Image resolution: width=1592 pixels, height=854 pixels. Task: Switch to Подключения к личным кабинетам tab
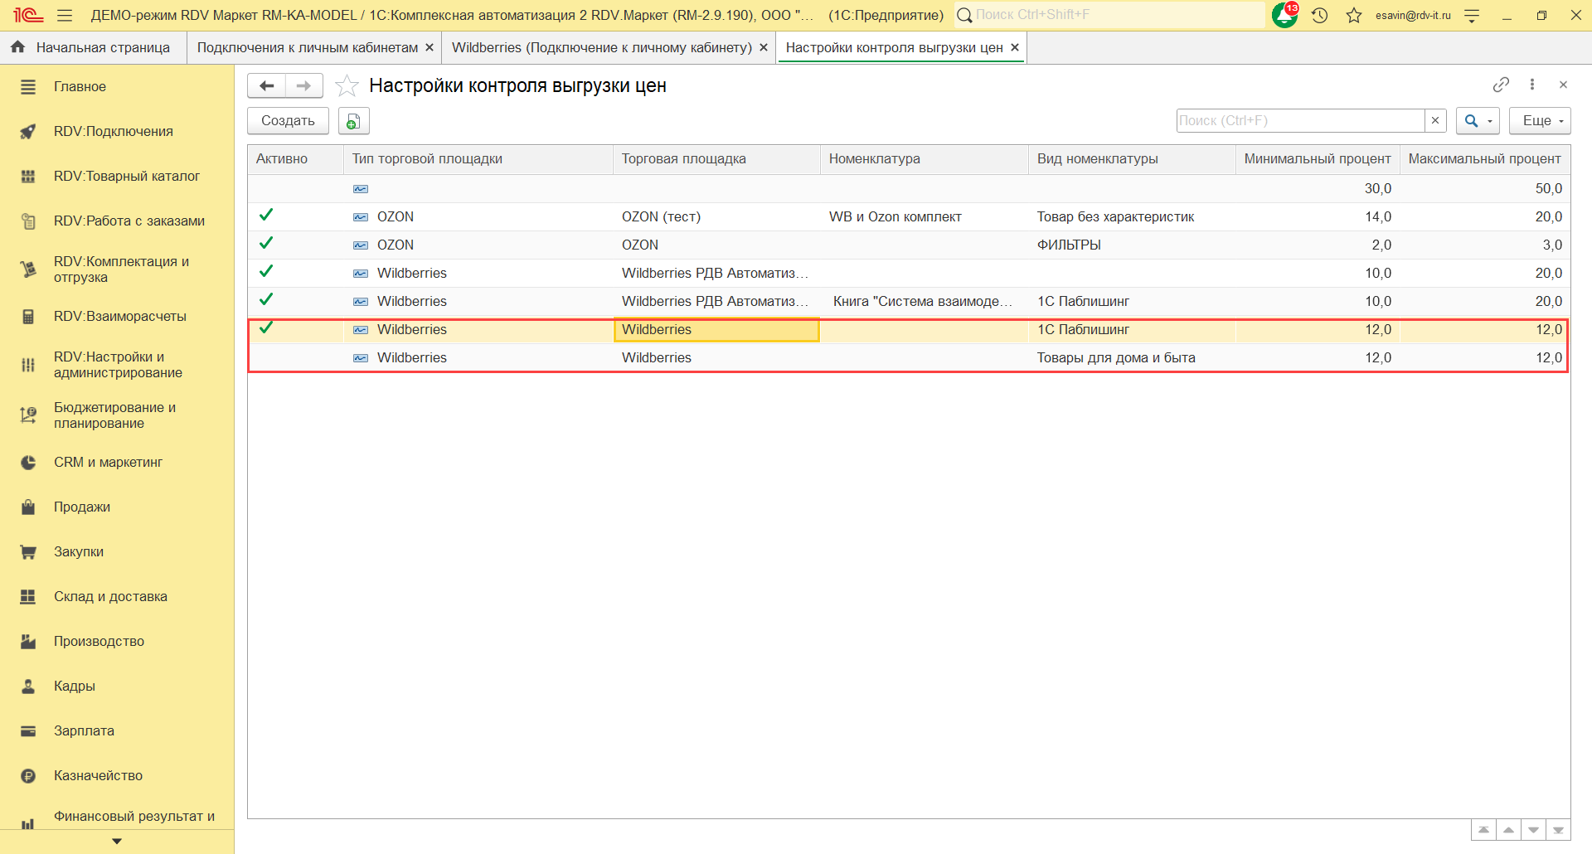[308, 47]
